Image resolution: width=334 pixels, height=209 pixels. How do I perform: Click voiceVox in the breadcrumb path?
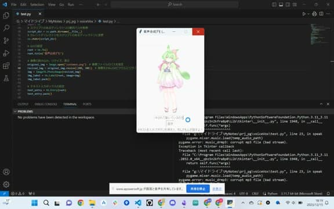click(x=86, y=21)
